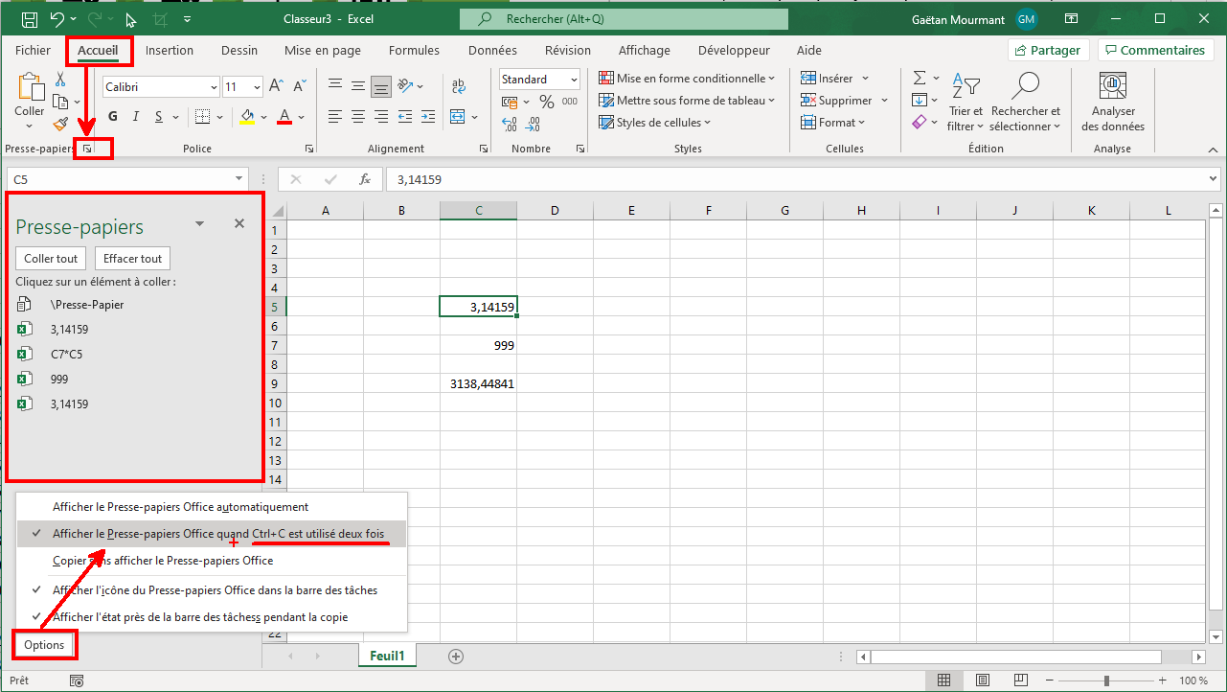
Task: Toggle Copier sans afficher le Presse-papiers Office
Action: [x=212, y=561]
